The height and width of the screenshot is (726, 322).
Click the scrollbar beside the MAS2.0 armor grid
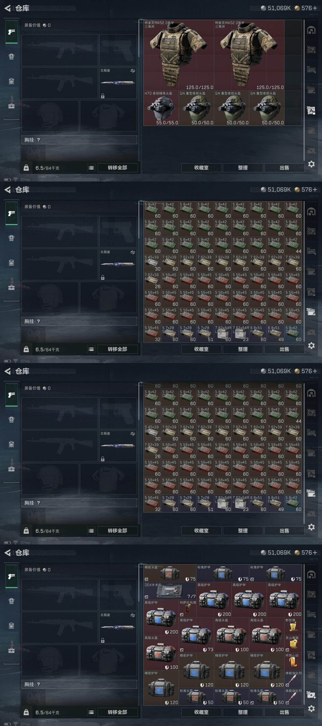(304, 90)
